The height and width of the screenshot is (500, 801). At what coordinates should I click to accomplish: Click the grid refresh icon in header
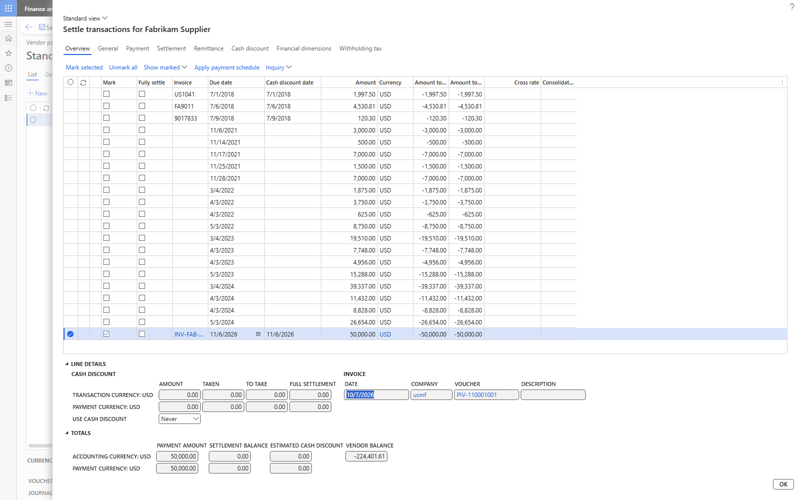tap(84, 82)
